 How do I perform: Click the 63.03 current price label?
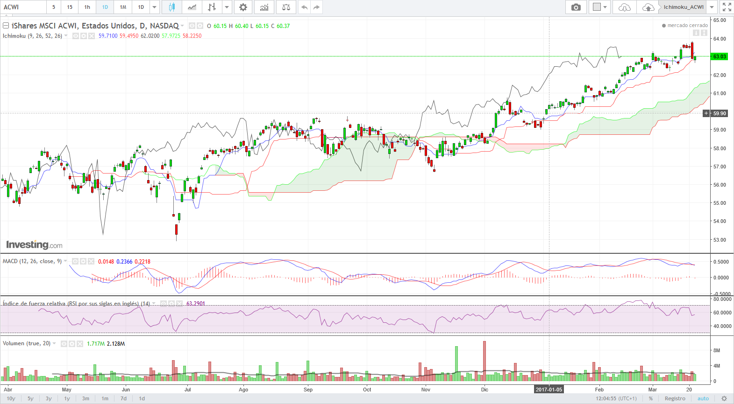(720, 56)
